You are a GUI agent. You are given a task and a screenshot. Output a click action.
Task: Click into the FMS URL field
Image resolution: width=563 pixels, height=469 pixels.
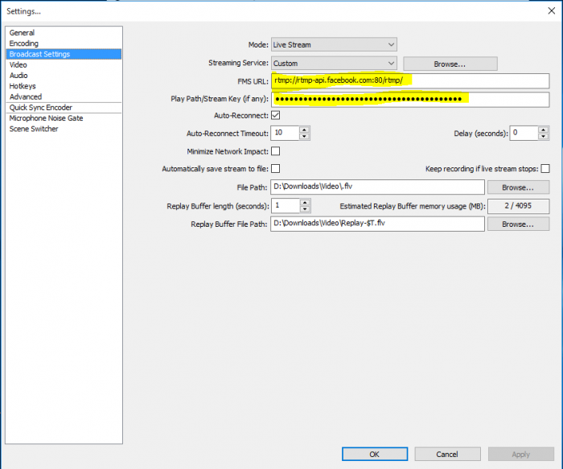pyautogui.click(x=410, y=80)
